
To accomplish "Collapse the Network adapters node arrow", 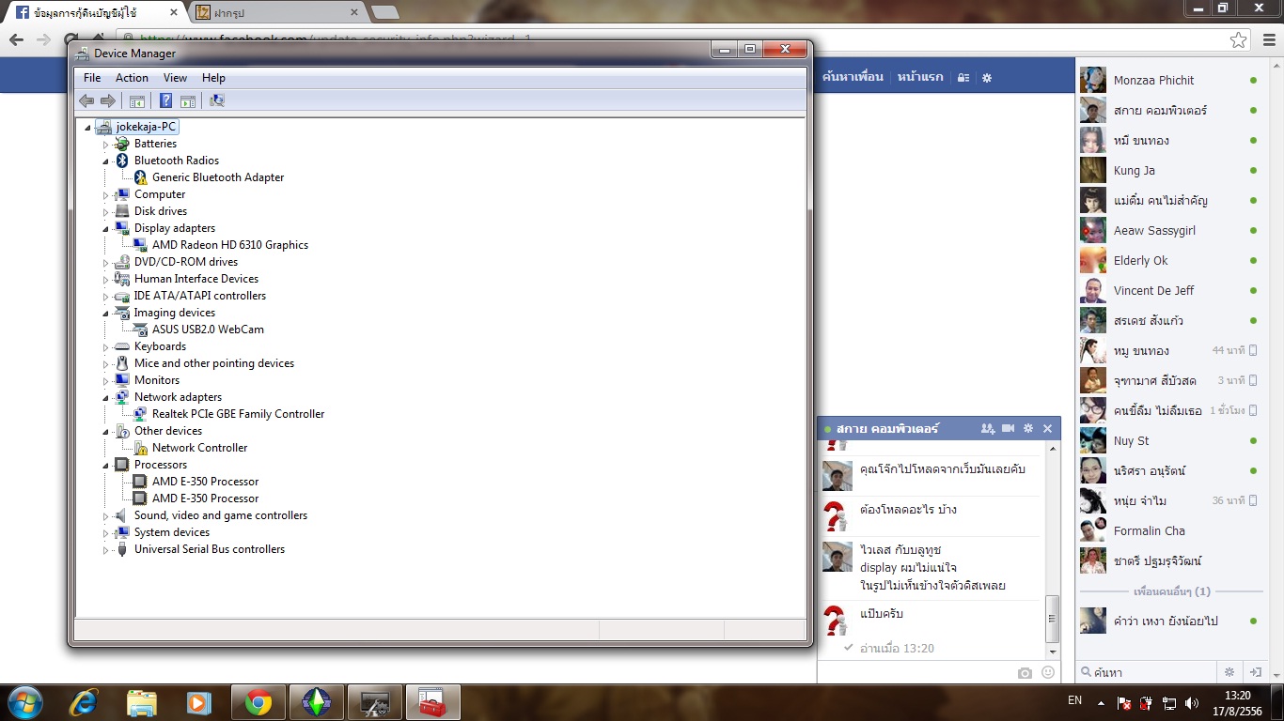I will pos(106,398).
